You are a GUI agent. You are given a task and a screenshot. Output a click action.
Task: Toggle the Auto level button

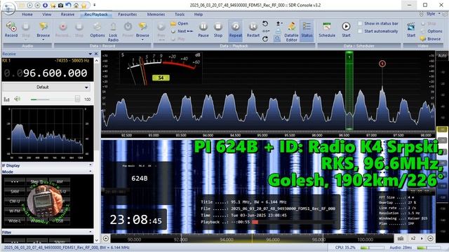[442, 55]
